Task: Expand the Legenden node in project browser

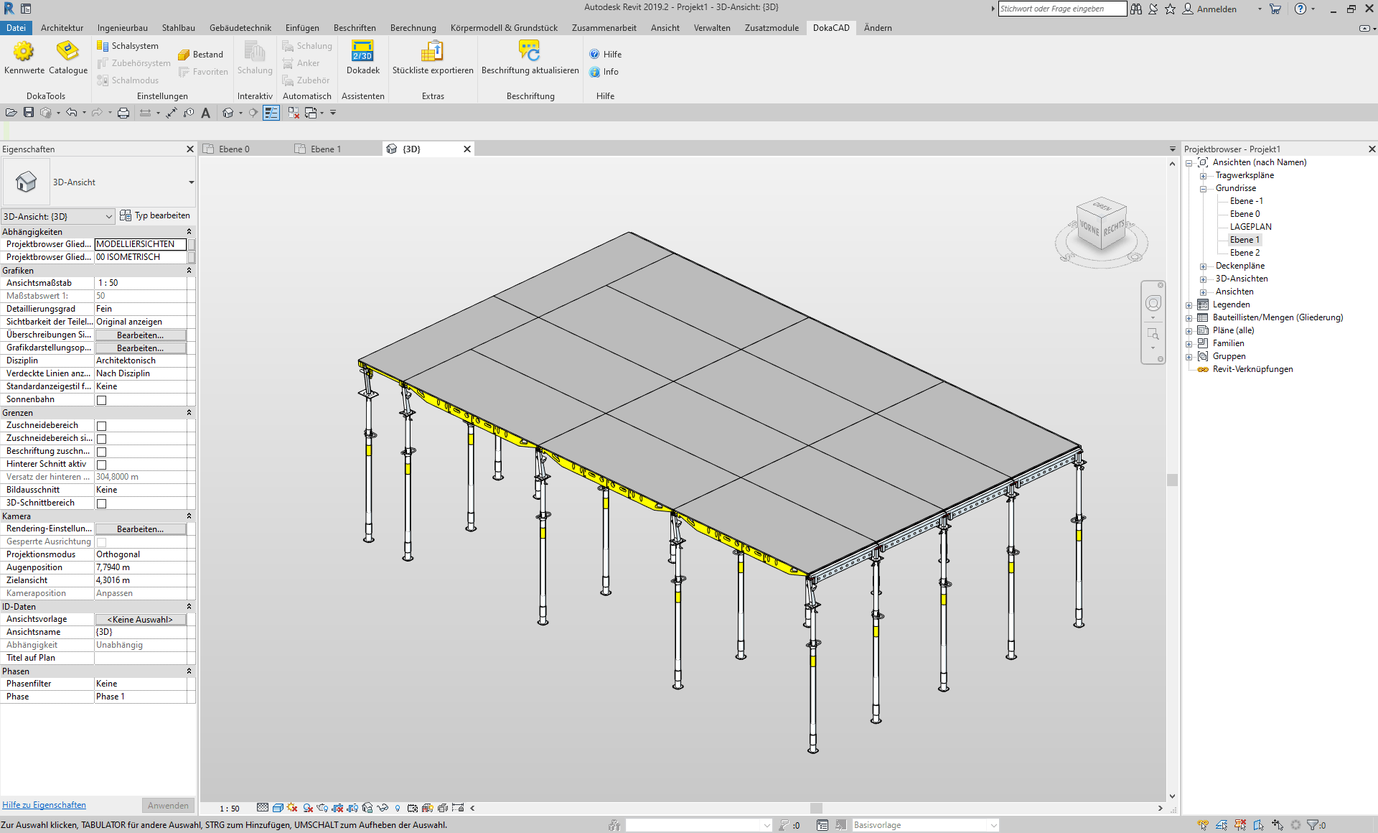Action: tap(1189, 305)
